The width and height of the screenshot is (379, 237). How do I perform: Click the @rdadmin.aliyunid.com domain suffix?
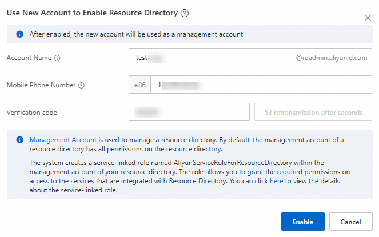click(x=332, y=58)
